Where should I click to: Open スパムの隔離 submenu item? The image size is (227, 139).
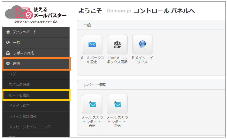pyautogui.click(x=36, y=85)
